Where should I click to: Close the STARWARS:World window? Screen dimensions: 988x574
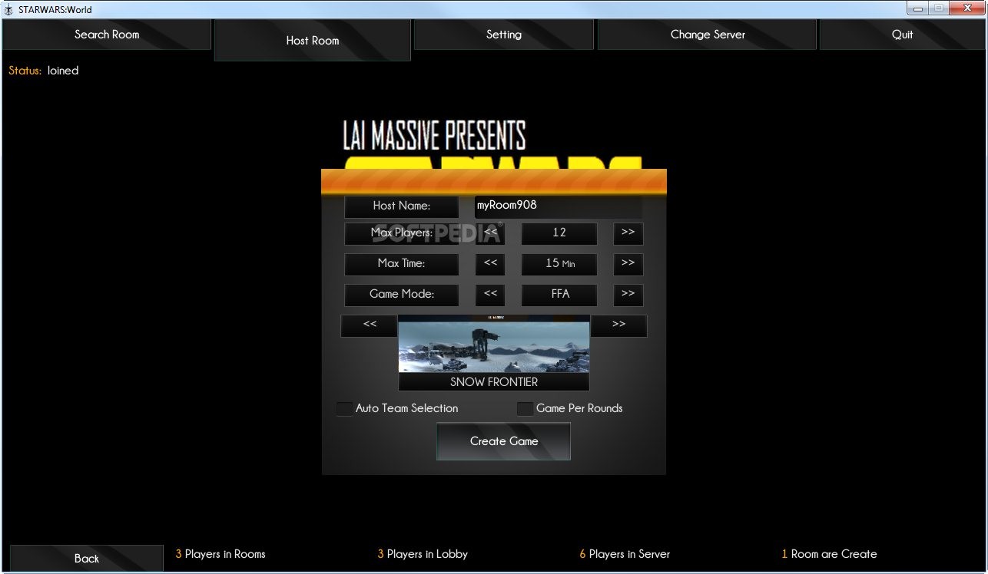pyautogui.click(x=966, y=8)
